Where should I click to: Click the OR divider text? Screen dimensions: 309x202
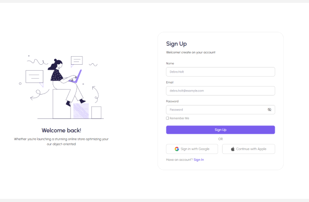[221, 139]
